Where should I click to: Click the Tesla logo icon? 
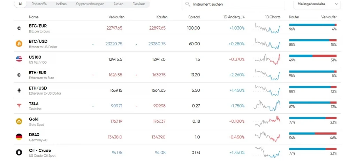(x=19, y=106)
